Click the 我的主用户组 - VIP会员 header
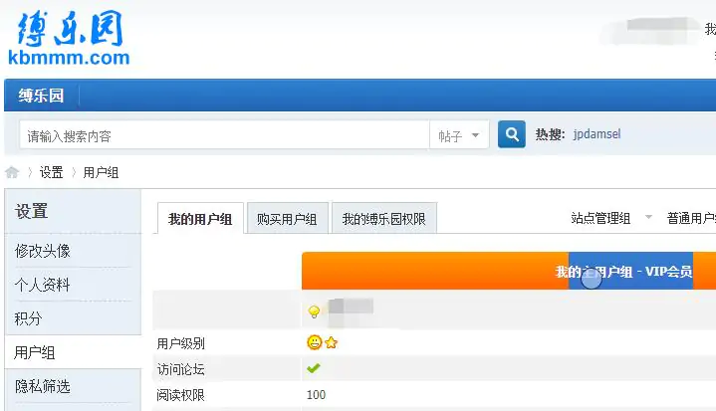716x411 pixels. click(623, 272)
